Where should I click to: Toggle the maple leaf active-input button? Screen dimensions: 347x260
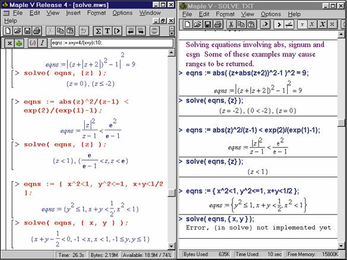coord(19,43)
